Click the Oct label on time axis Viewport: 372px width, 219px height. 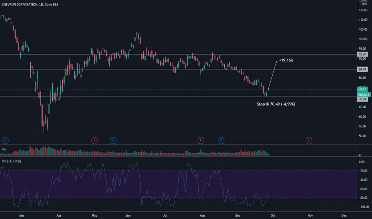pyautogui.click(x=273, y=215)
